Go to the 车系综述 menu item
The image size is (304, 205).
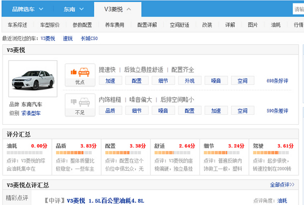[x=17, y=25]
